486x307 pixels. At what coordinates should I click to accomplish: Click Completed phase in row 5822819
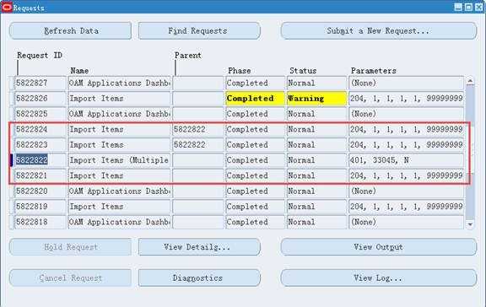(x=255, y=207)
